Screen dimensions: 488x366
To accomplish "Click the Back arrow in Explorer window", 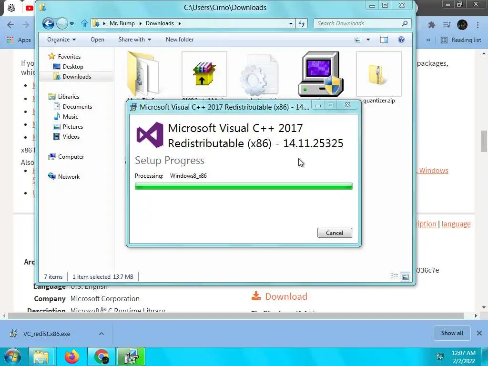I will coord(48,23).
